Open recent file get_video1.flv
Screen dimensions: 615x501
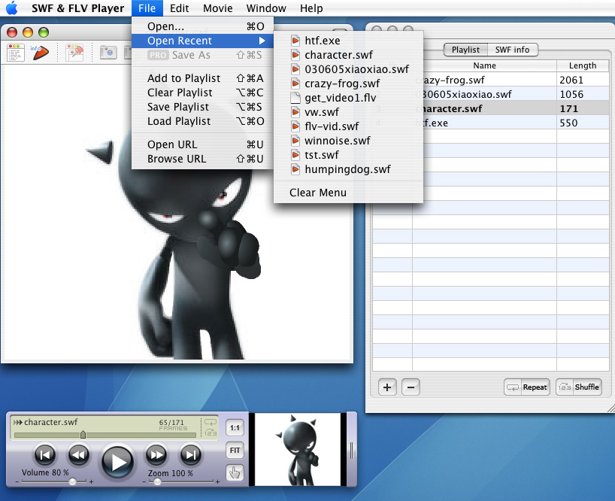pyautogui.click(x=348, y=98)
